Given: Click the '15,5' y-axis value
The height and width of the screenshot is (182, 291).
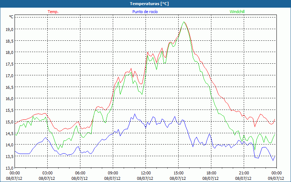Looking at the screenshot, I should (x=9, y=110).
